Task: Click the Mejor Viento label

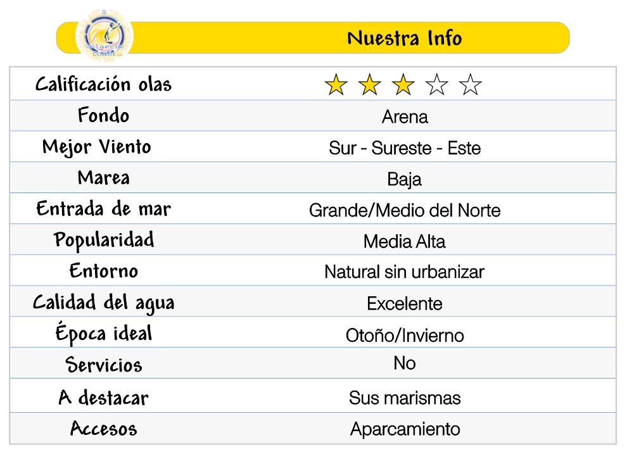Action: click(97, 147)
